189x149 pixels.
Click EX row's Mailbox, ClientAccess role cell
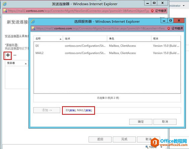[122, 46]
